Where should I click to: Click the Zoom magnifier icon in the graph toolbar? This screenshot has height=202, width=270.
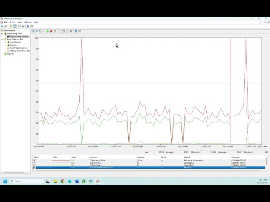[x=71, y=31]
